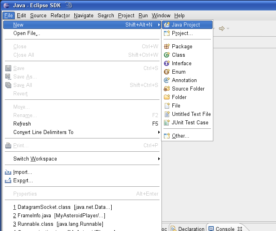Click the Export icon in File menu

[x=8, y=180]
